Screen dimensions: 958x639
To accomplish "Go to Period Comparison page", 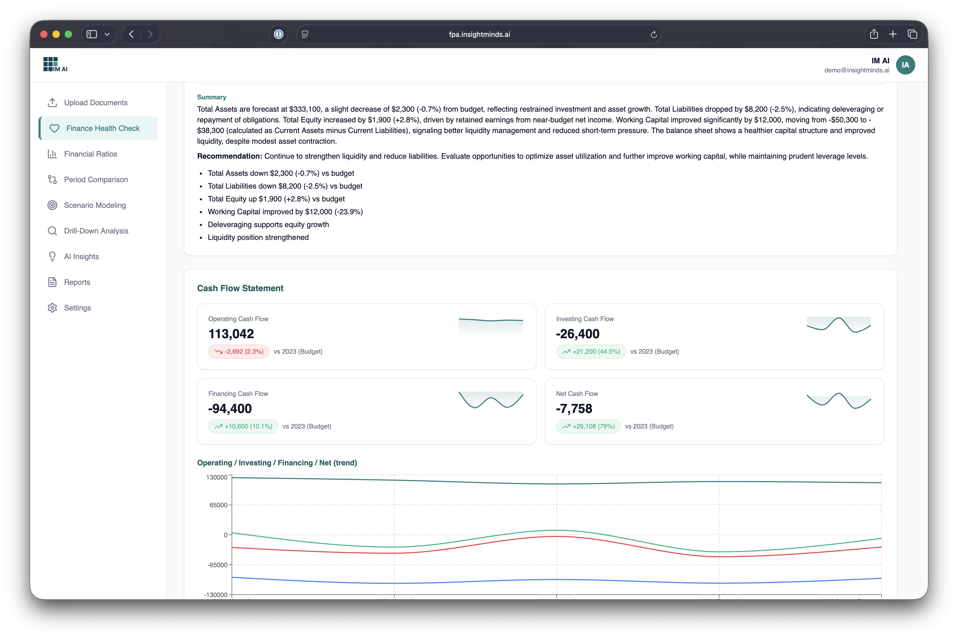I will 96,180.
